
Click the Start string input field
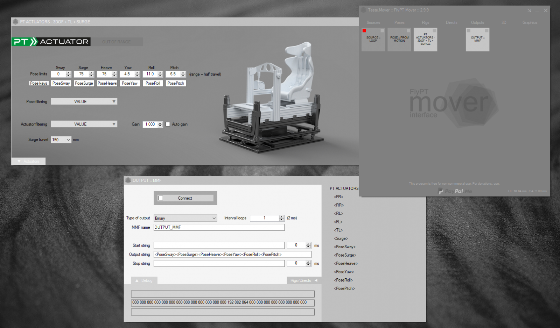[x=219, y=245]
